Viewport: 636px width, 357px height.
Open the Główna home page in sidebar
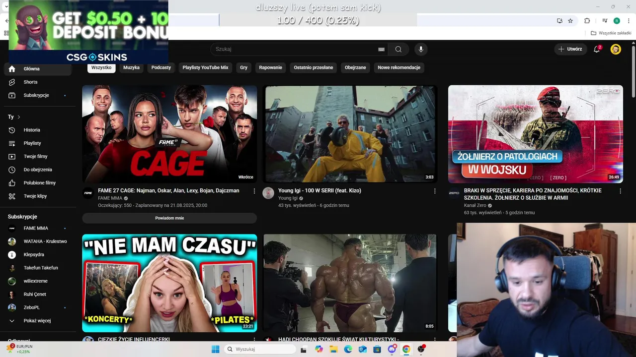click(38, 69)
